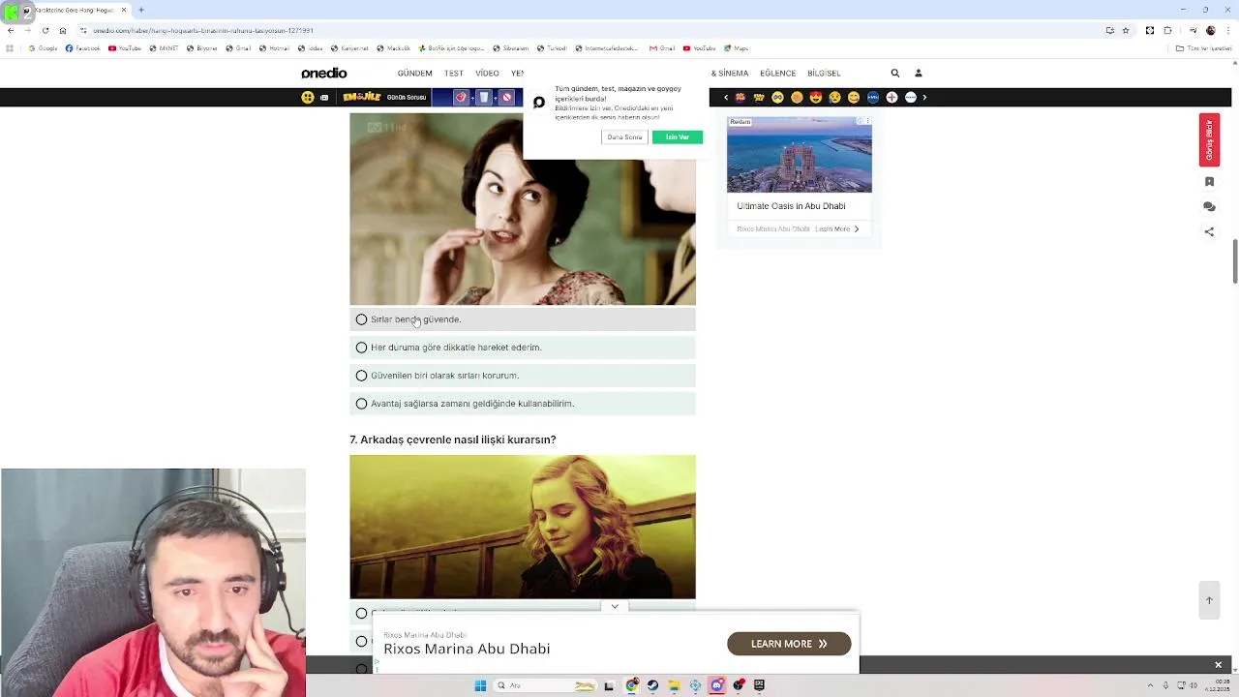The height and width of the screenshot is (697, 1239).
Task: Open the Onedio logo homepage
Action: [x=323, y=74]
